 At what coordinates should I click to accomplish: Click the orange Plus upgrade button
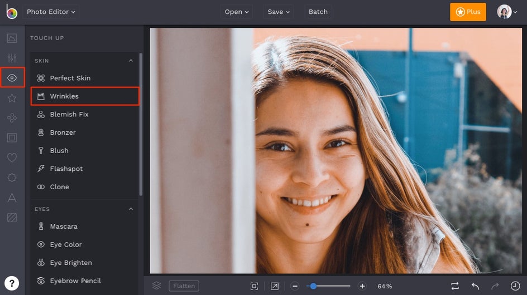point(468,12)
